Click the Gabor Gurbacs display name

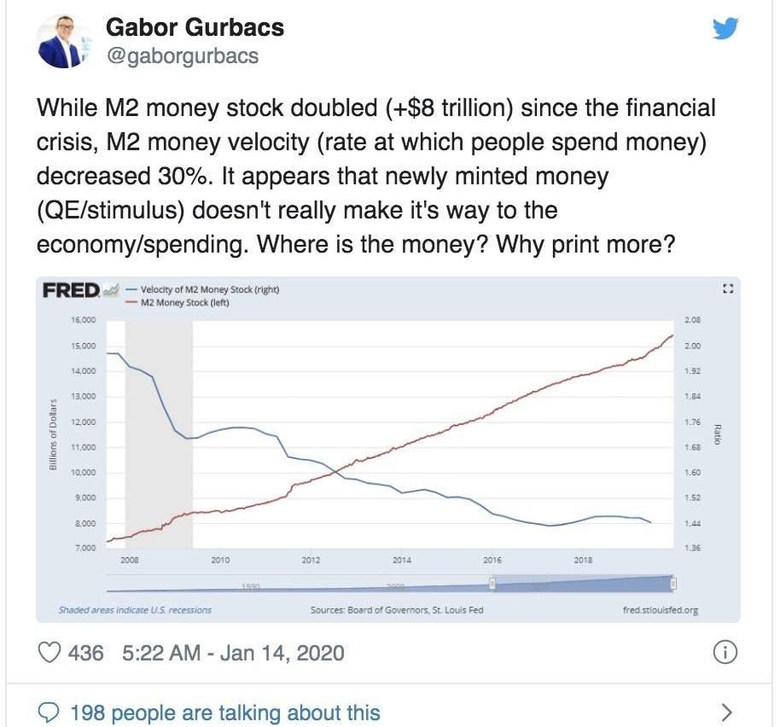tap(195, 26)
